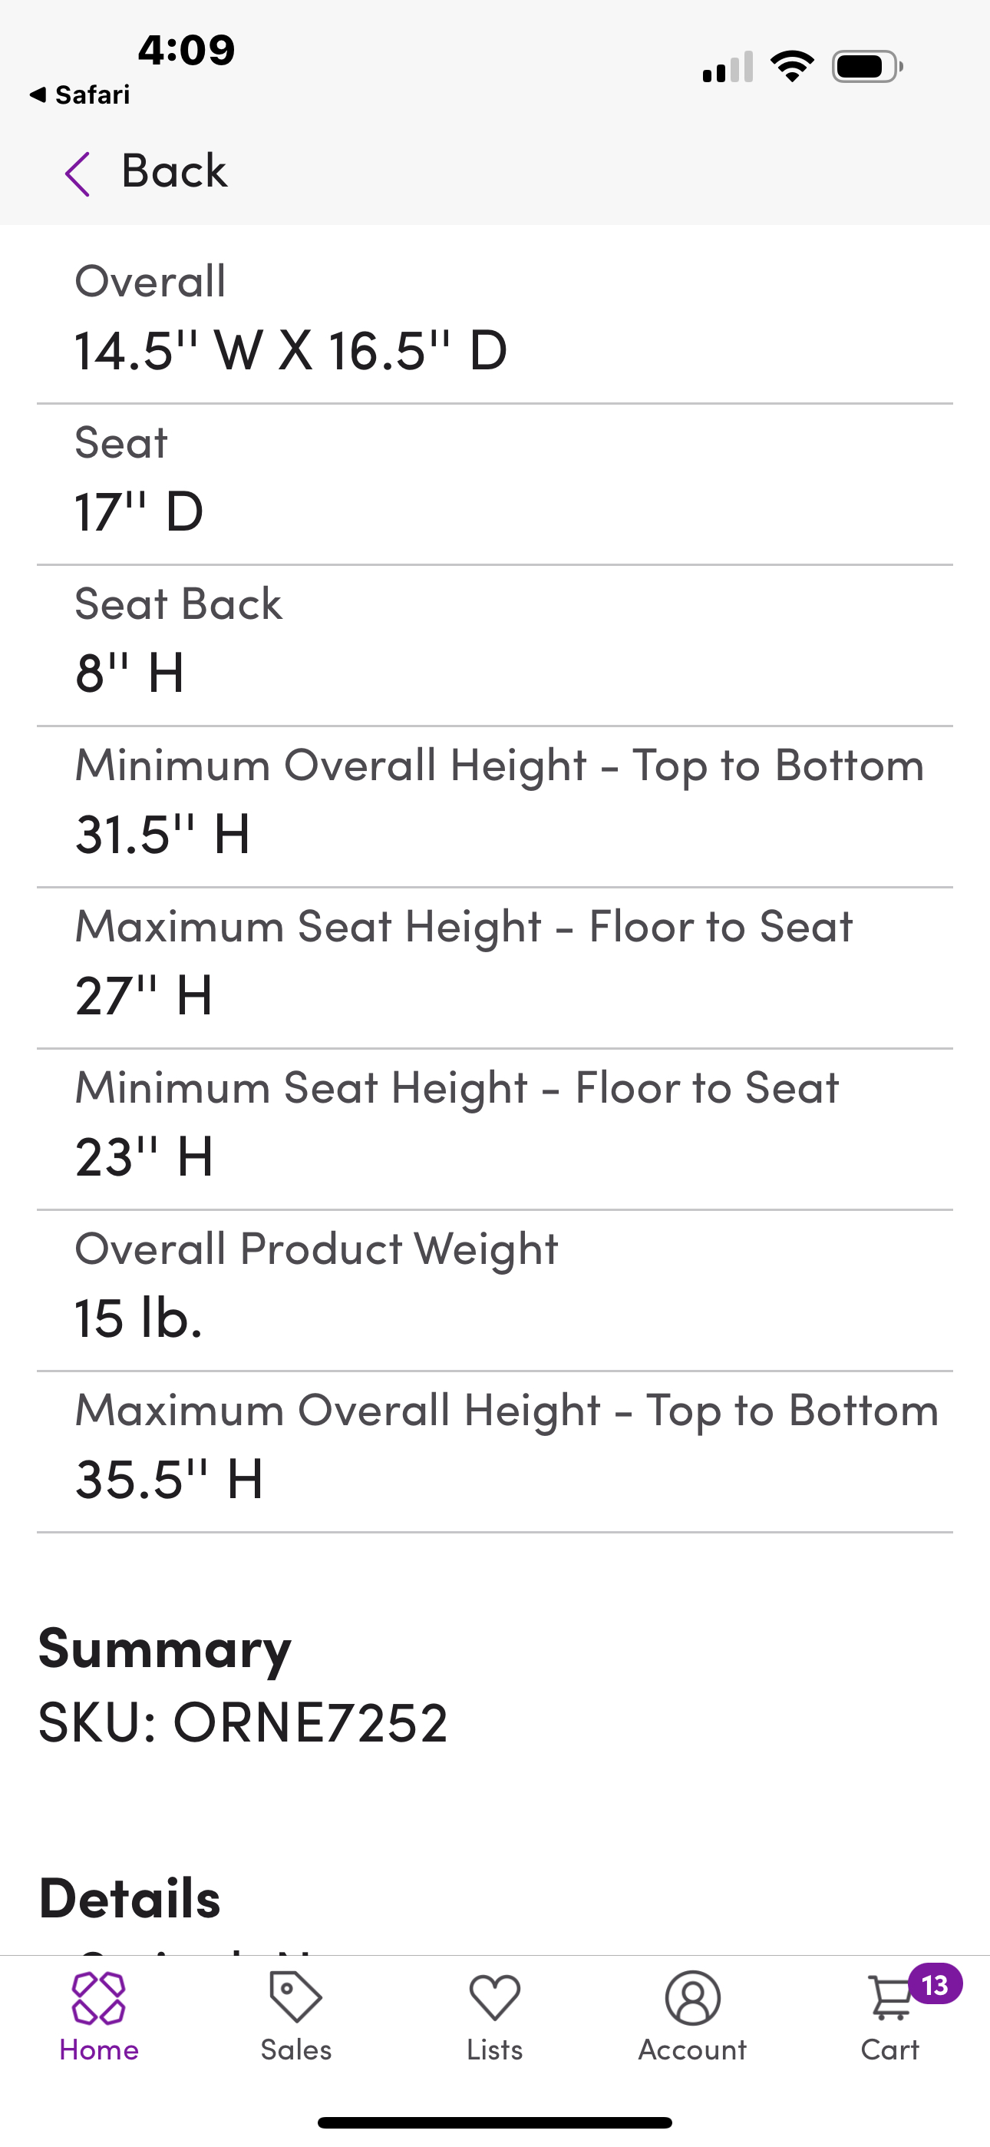Tap the purple back chevron arrow

[78, 174]
